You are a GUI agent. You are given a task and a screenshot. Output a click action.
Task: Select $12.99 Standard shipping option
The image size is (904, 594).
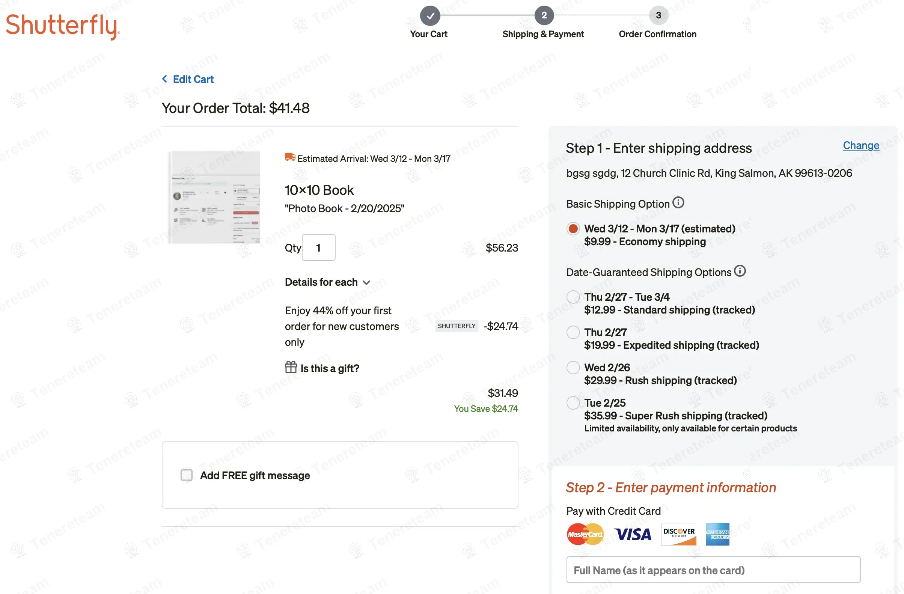(573, 297)
